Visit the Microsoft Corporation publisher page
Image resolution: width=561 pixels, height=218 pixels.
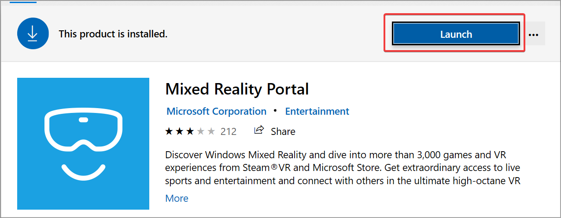(216, 112)
